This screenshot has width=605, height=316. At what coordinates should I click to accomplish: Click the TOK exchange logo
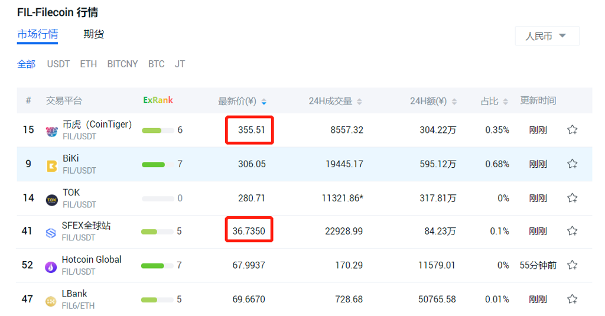[x=52, y=200]
